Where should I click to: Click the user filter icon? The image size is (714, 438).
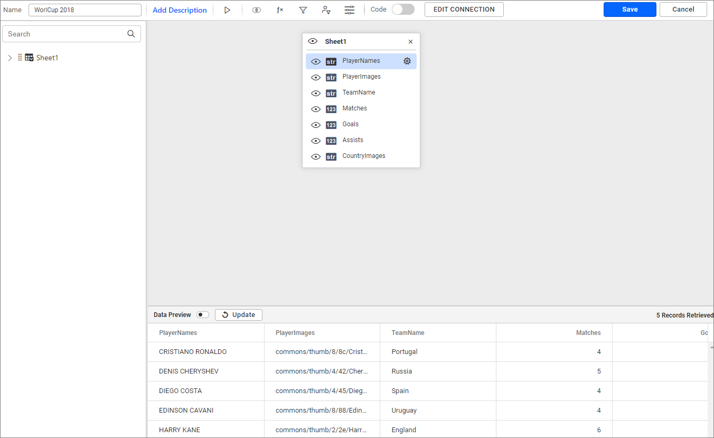click(x=326, y=10)
